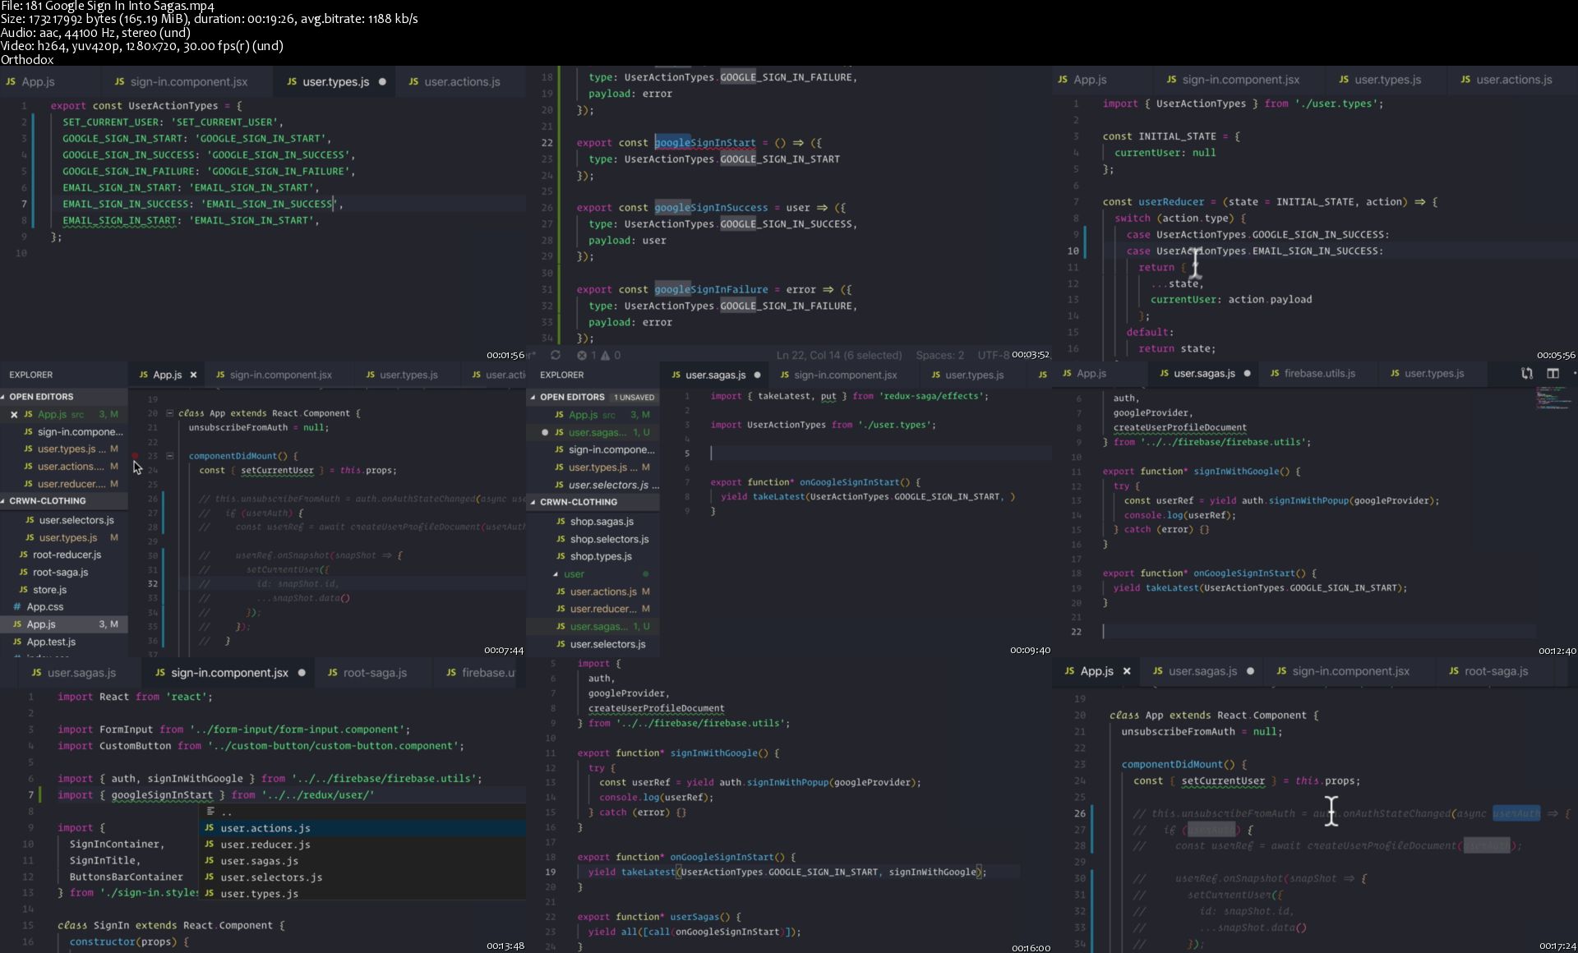Close App.js in the Open Editors list

[x=14, y=414]
